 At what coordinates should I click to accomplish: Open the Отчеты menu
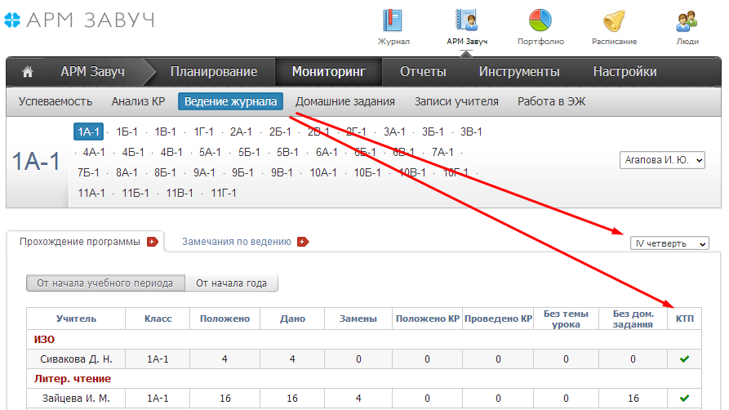pos(423,72)
